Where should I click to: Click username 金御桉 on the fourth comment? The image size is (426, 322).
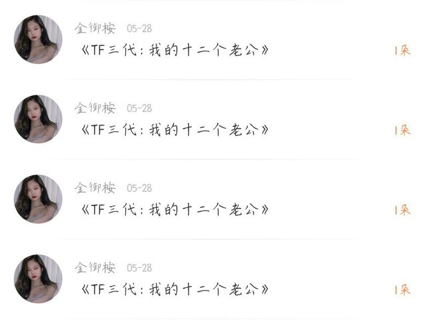(x=95, y=267)
